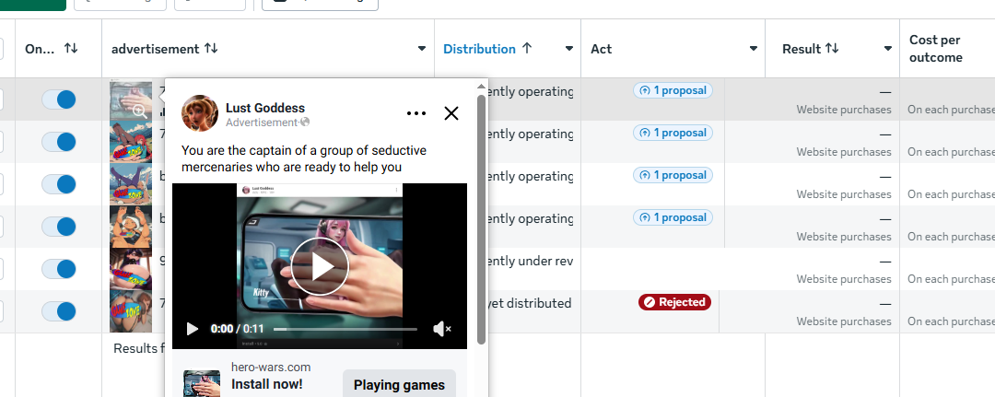This screenshot has width=995, height=397.
Task: Close the Lust Goddess ad preview popup
Action: click(451, 113)
